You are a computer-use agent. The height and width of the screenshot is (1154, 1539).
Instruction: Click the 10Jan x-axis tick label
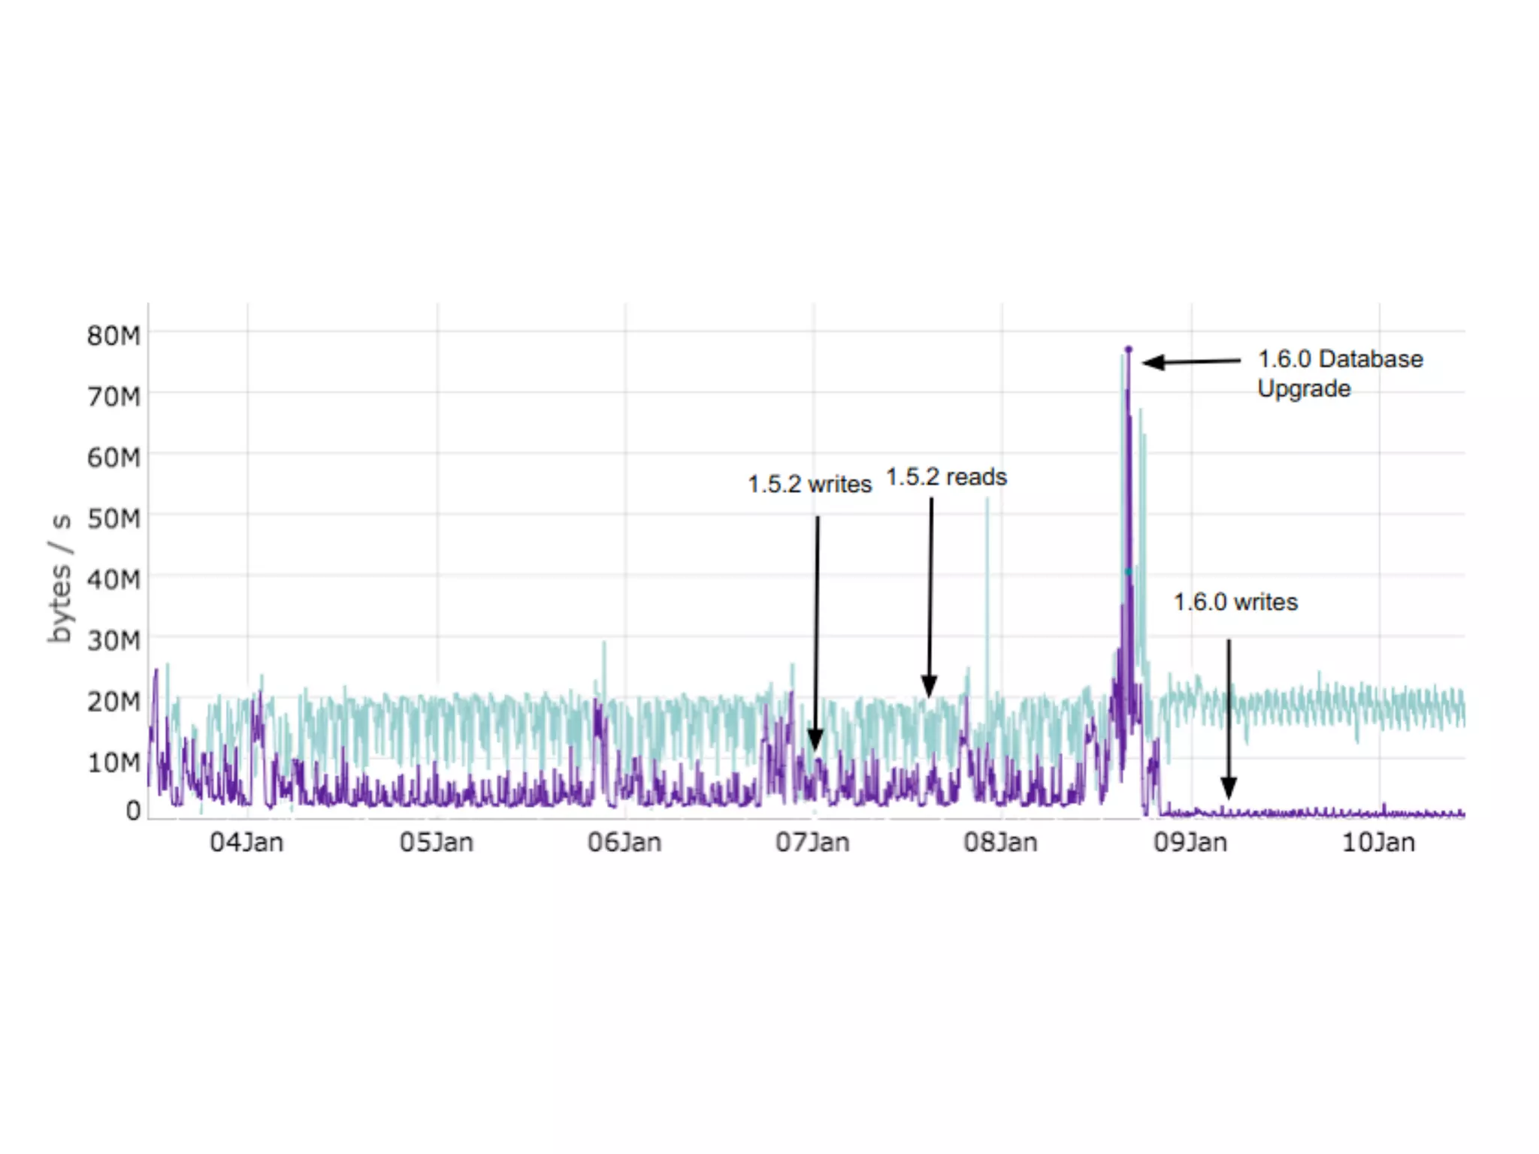tap(1378, 842)
